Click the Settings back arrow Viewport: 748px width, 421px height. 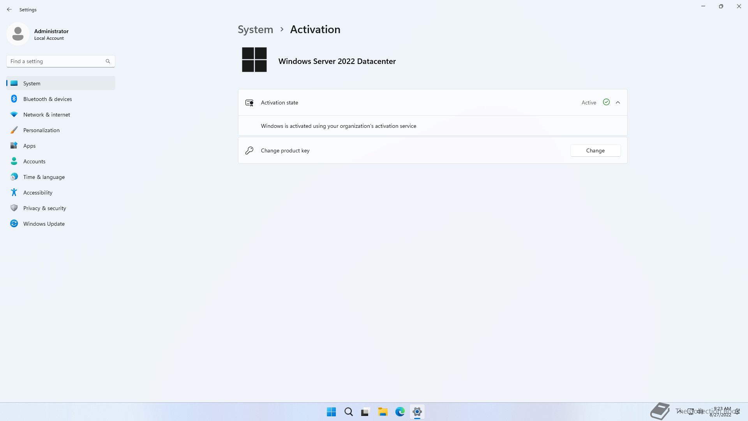point(9,9)
